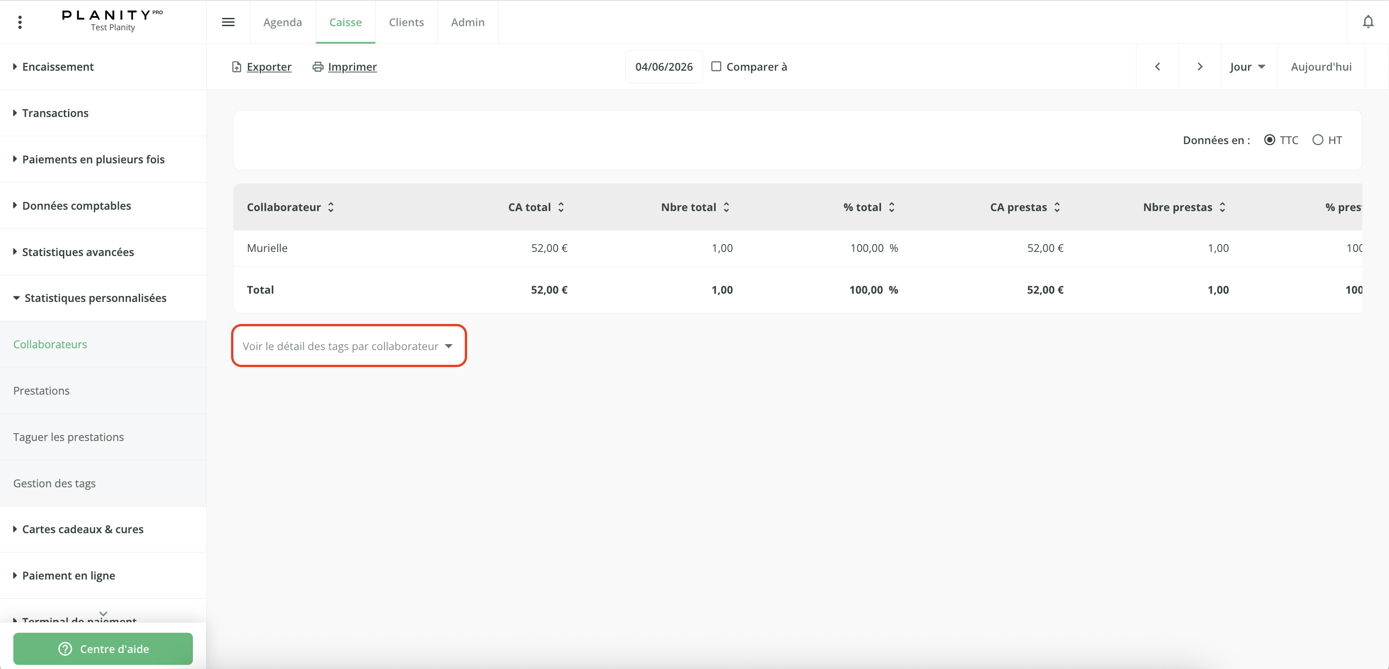This screenshot has width=1389, height=669.
Task: Click the Test Planity account name
Action: (113, 28)
